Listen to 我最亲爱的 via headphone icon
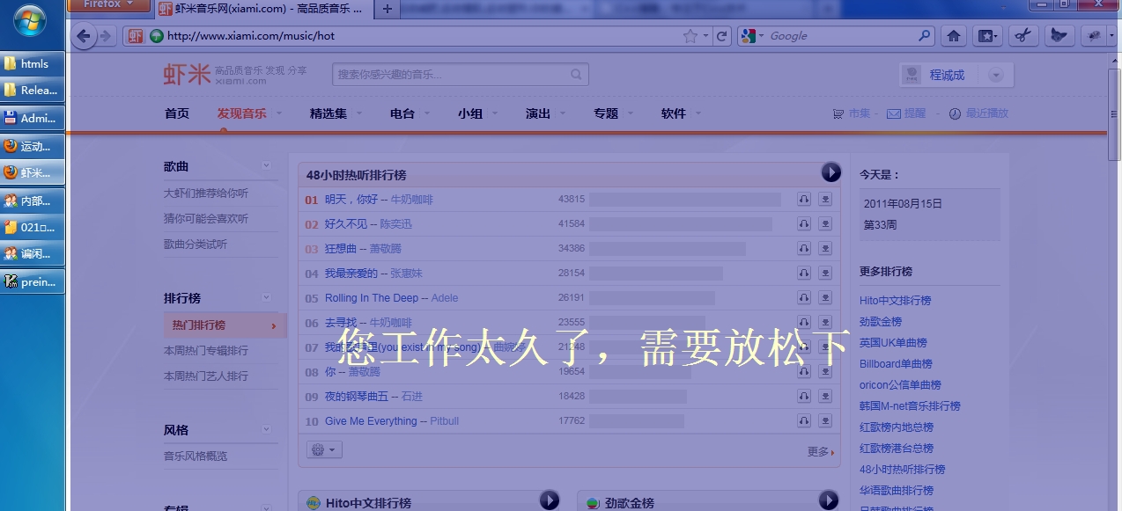 tap(804, 274)
